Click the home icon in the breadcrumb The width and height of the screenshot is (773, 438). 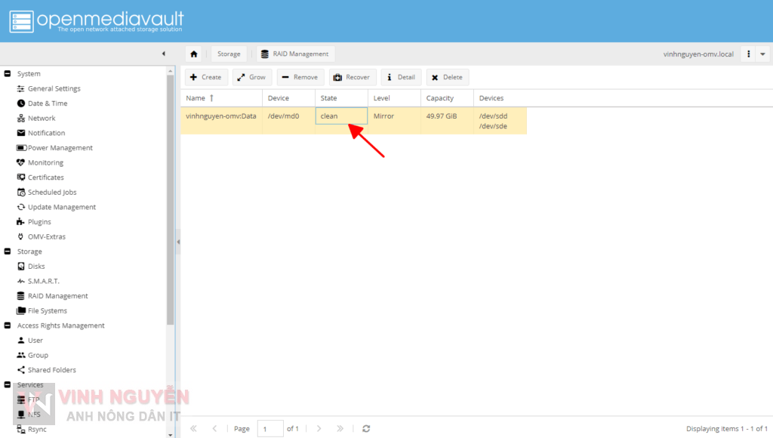(194, 54)
